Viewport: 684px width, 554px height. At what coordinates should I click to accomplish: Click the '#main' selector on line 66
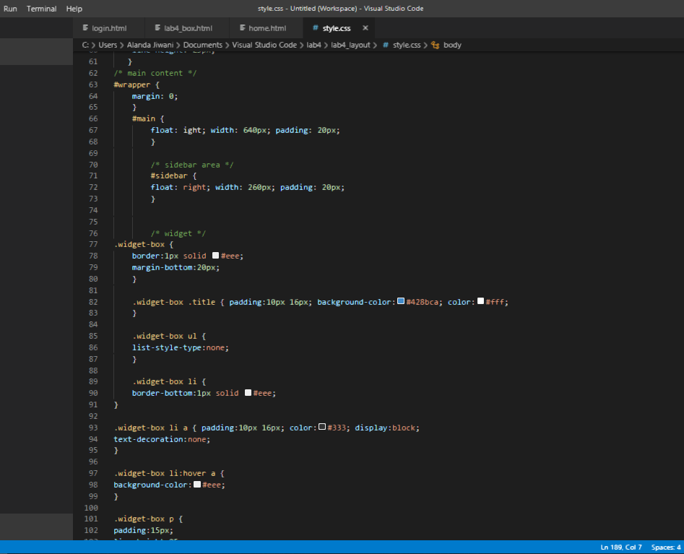click(x=144, y=118)
